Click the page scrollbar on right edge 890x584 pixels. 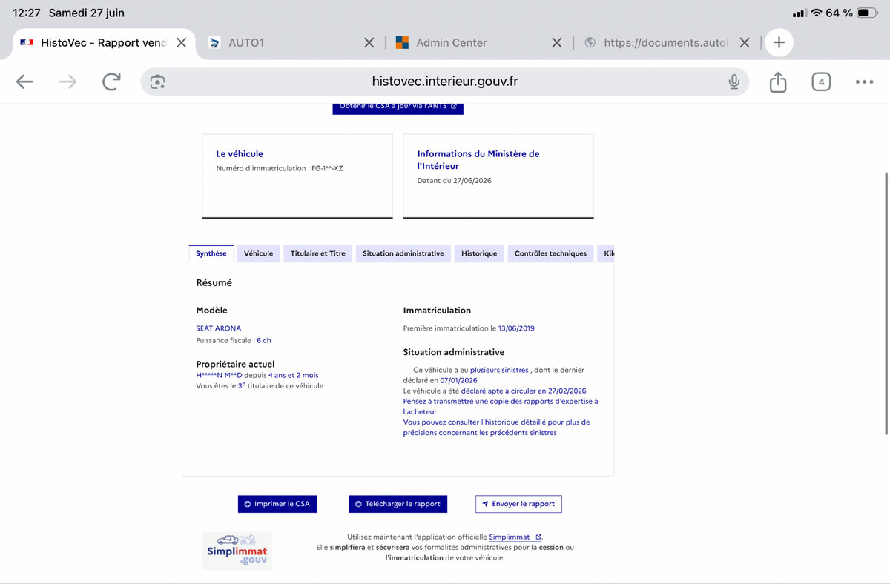point(886,302)
